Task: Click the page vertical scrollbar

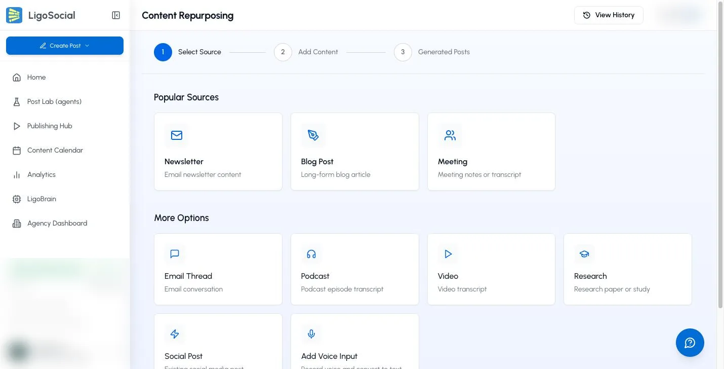Action: click(720, 155)
